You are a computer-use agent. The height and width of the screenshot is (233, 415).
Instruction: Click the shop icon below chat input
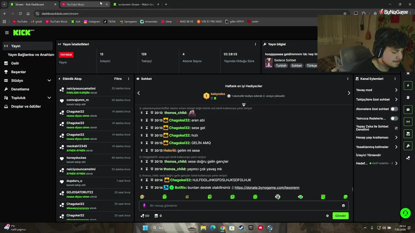tap(156, 216)
